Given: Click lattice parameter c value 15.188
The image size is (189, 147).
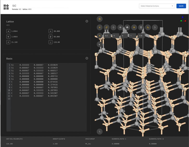Looking at the screenshot, I should click(x=14, y=42).
